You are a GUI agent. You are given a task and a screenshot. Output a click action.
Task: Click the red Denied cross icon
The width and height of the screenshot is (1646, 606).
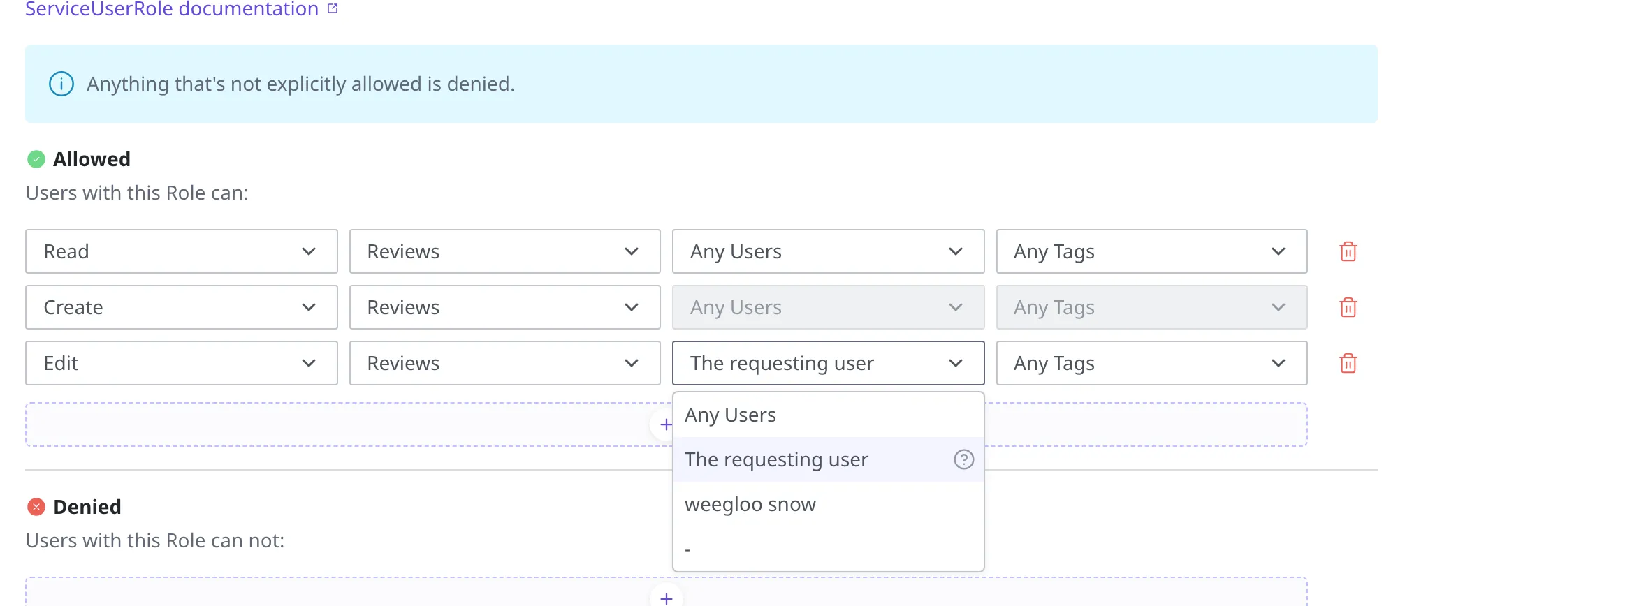(36, 507)
